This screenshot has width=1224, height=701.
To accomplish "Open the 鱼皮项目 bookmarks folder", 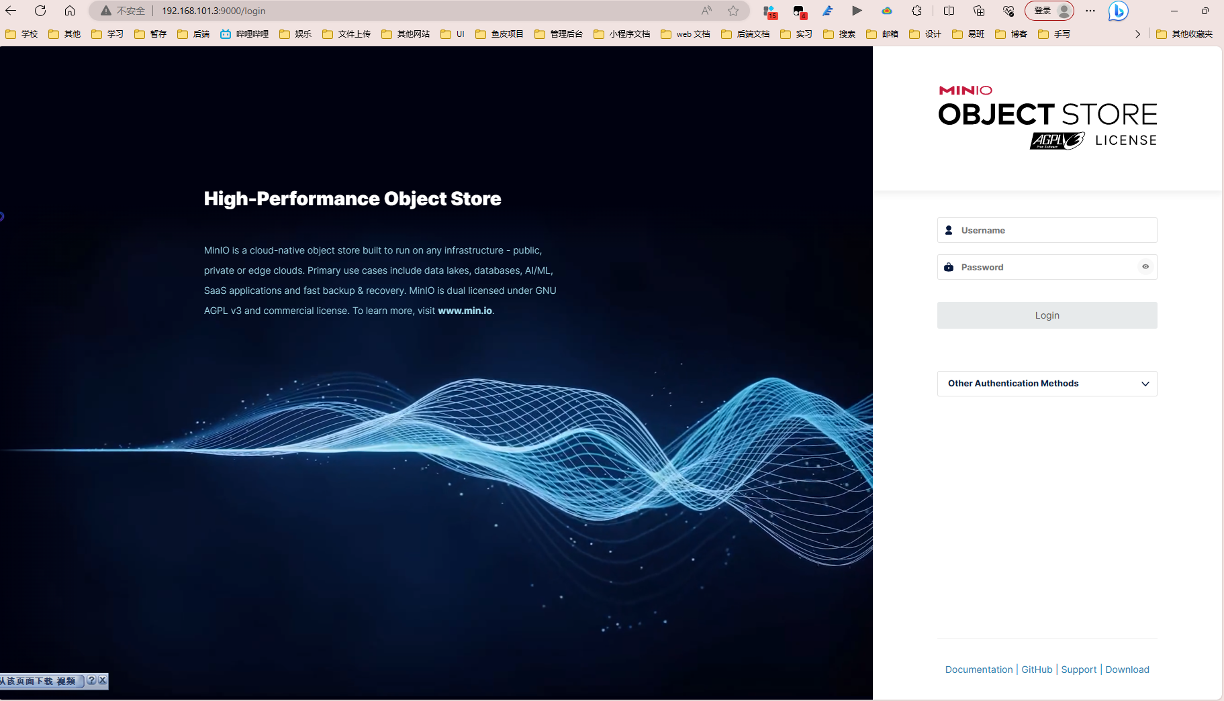I will [x=500, y=34].
